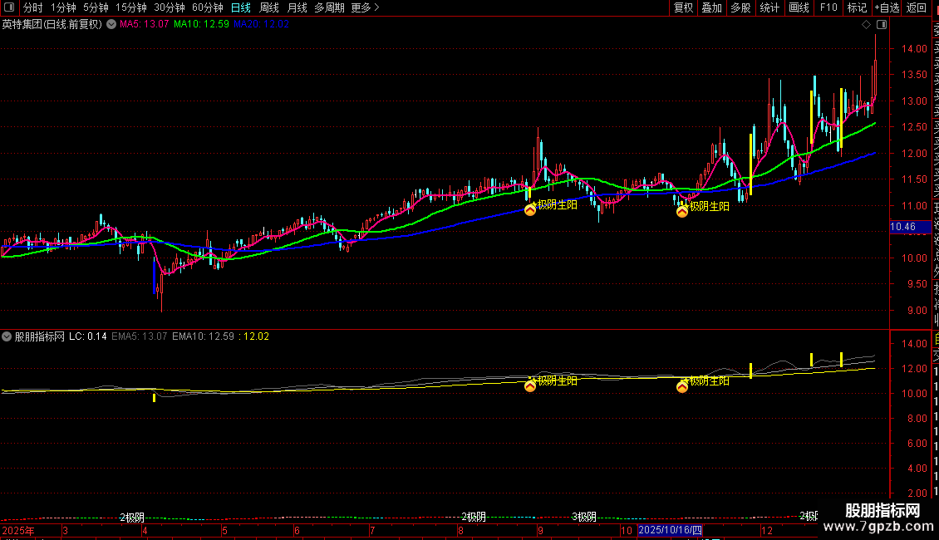Select the 2025/10/16 date marker on timeline
939x540 pixels.
click(670, 530)
